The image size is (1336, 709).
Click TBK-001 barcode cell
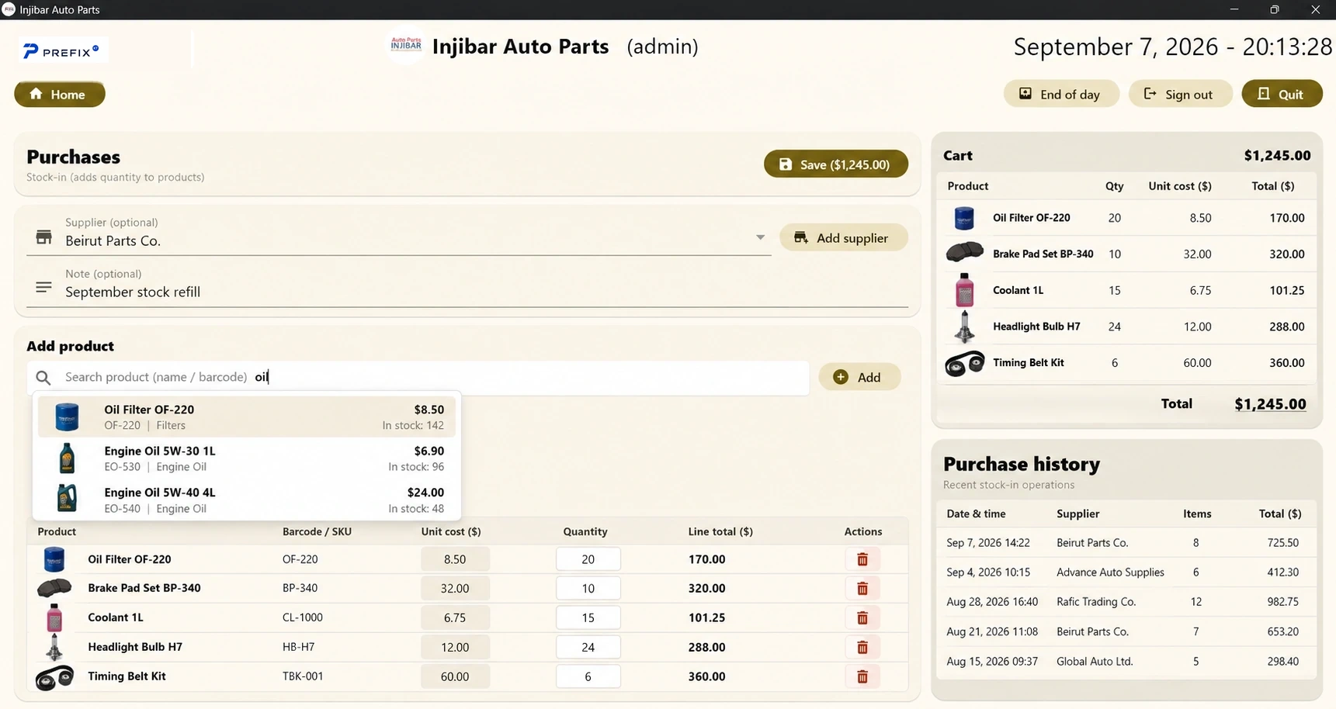303,676
